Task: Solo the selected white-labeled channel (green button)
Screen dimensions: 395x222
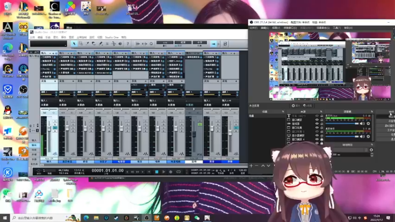Action: point(200,125)
